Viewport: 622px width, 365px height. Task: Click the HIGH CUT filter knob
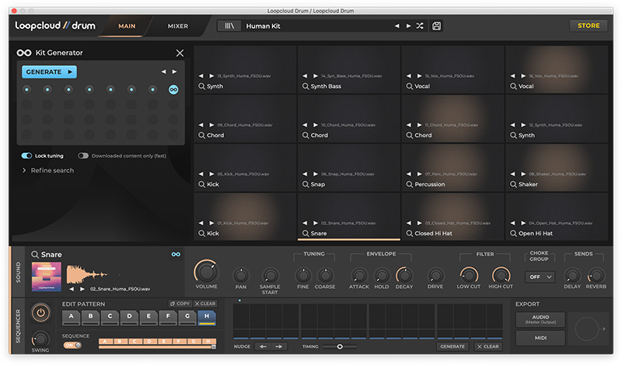tap(501, 276)
